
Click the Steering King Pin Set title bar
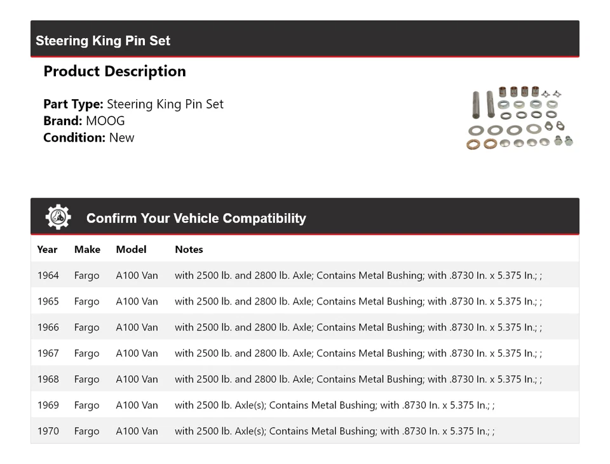(x=103, y=41)
